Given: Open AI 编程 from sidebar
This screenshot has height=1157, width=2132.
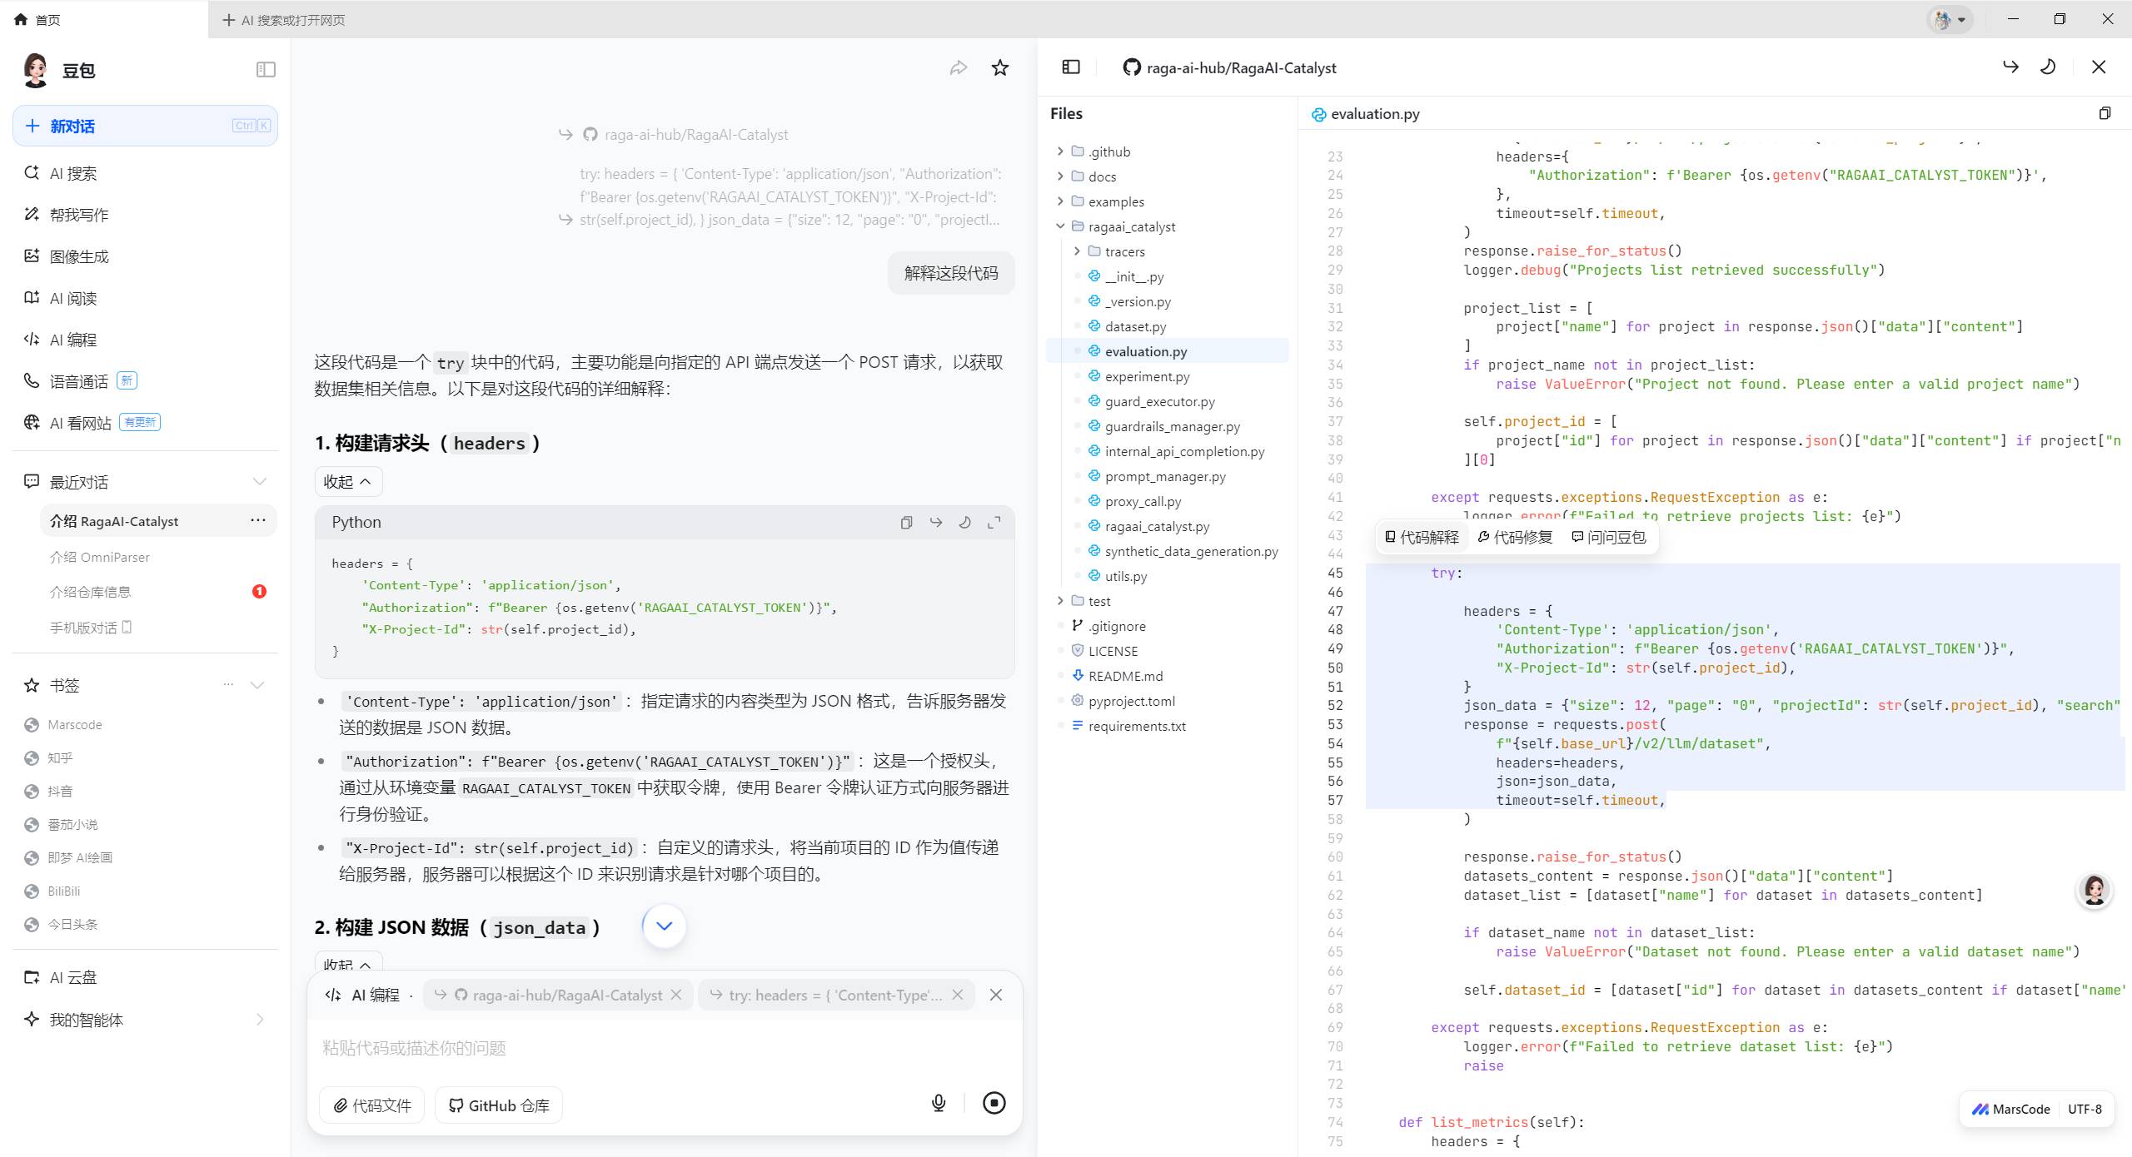Looking at the screenshot, I should [146, 340].
